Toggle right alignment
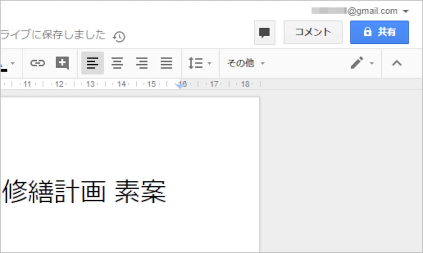Image resolution: width=423 pixels, height=253 pixels. [x=142, y=63]
